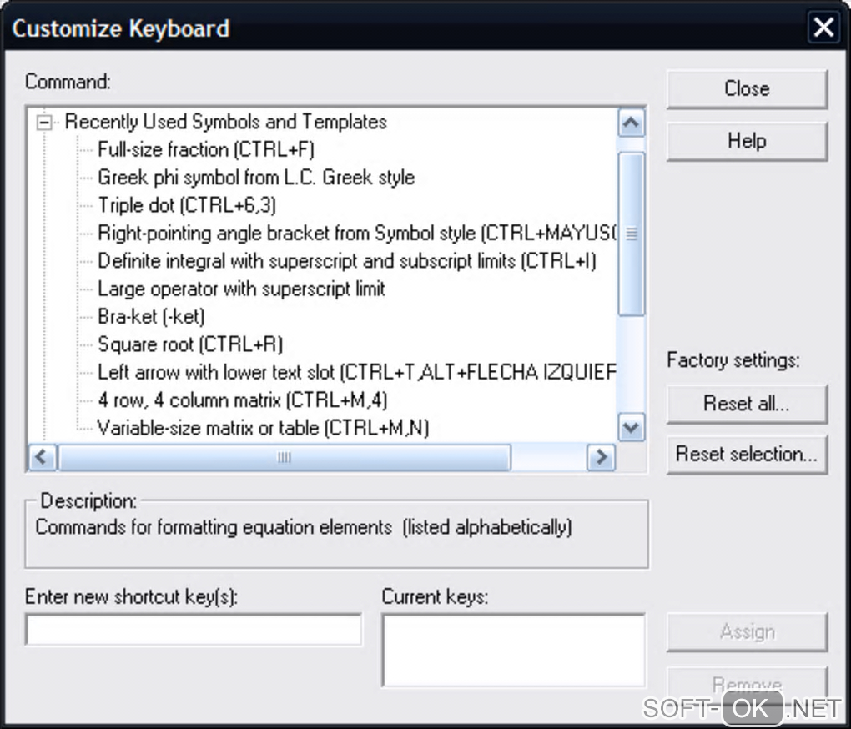Collapse Recently Used Symbols and Templates node
This screenshot has width=851, height=729.
(x=45, y=123)
